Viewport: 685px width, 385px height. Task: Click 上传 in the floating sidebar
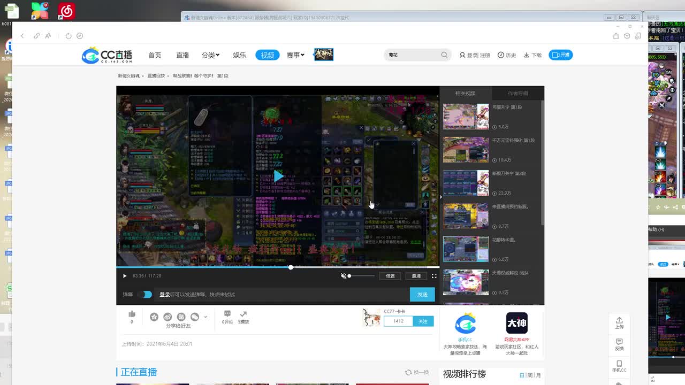coord(619,323)
